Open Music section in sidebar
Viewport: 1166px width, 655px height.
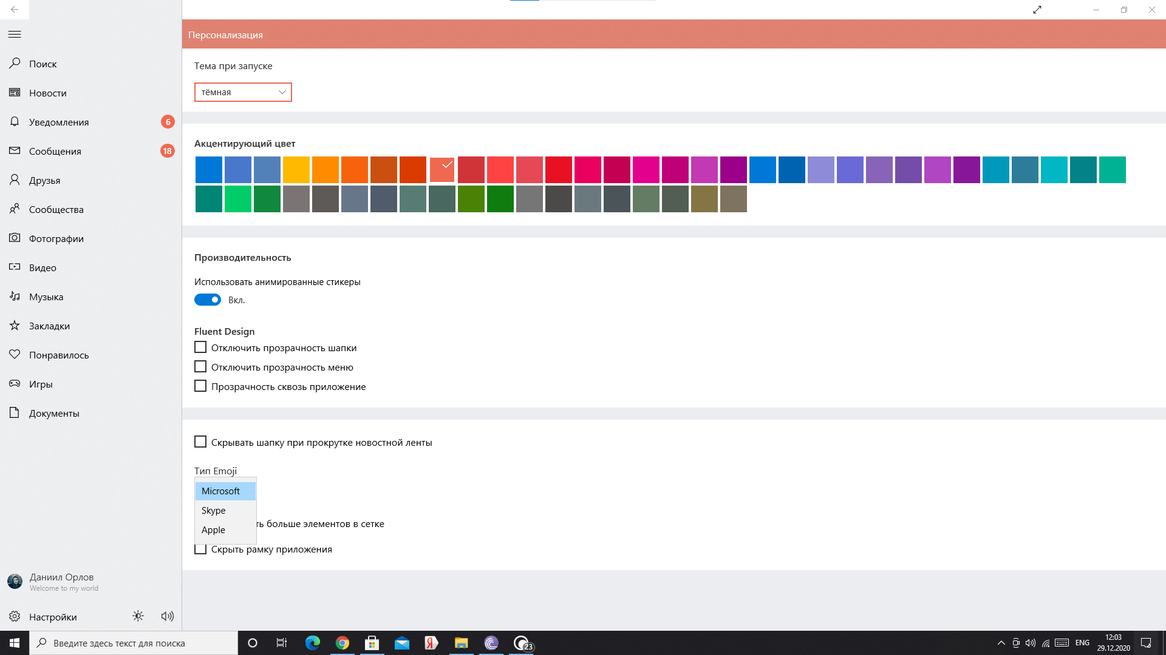[46, 297]
